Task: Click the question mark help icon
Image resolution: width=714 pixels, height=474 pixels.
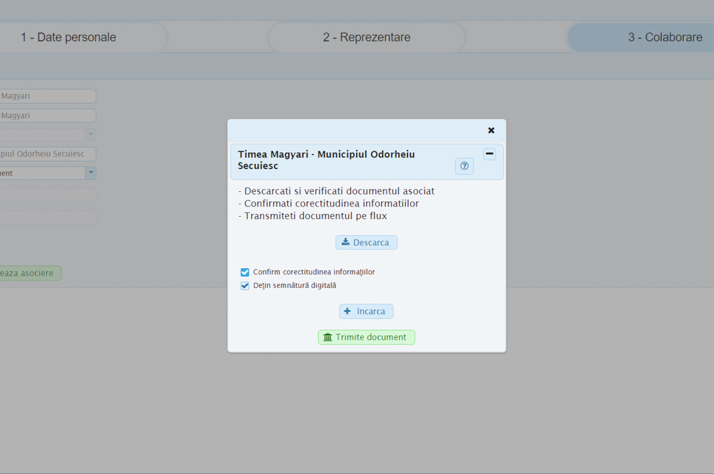Action: 464,166
